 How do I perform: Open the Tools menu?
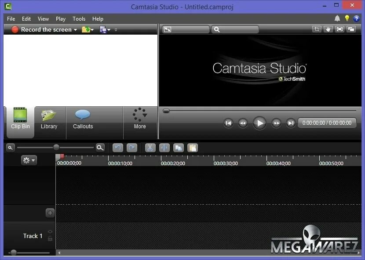click(x=79, y=19)
